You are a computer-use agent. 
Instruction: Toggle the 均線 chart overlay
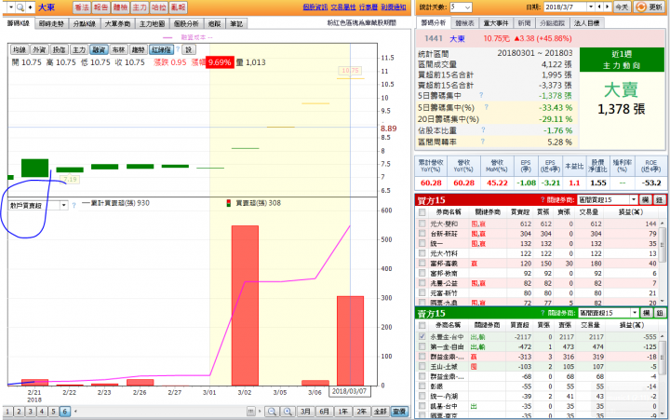[20, 50]
